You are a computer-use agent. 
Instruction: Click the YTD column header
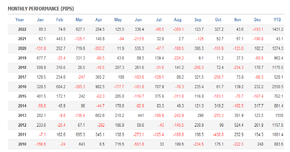278,20
